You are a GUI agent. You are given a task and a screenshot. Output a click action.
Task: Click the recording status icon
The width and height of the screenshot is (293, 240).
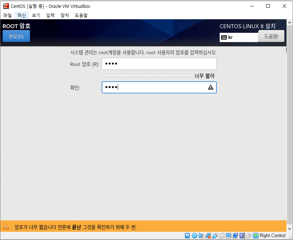[x=235, y=235]
